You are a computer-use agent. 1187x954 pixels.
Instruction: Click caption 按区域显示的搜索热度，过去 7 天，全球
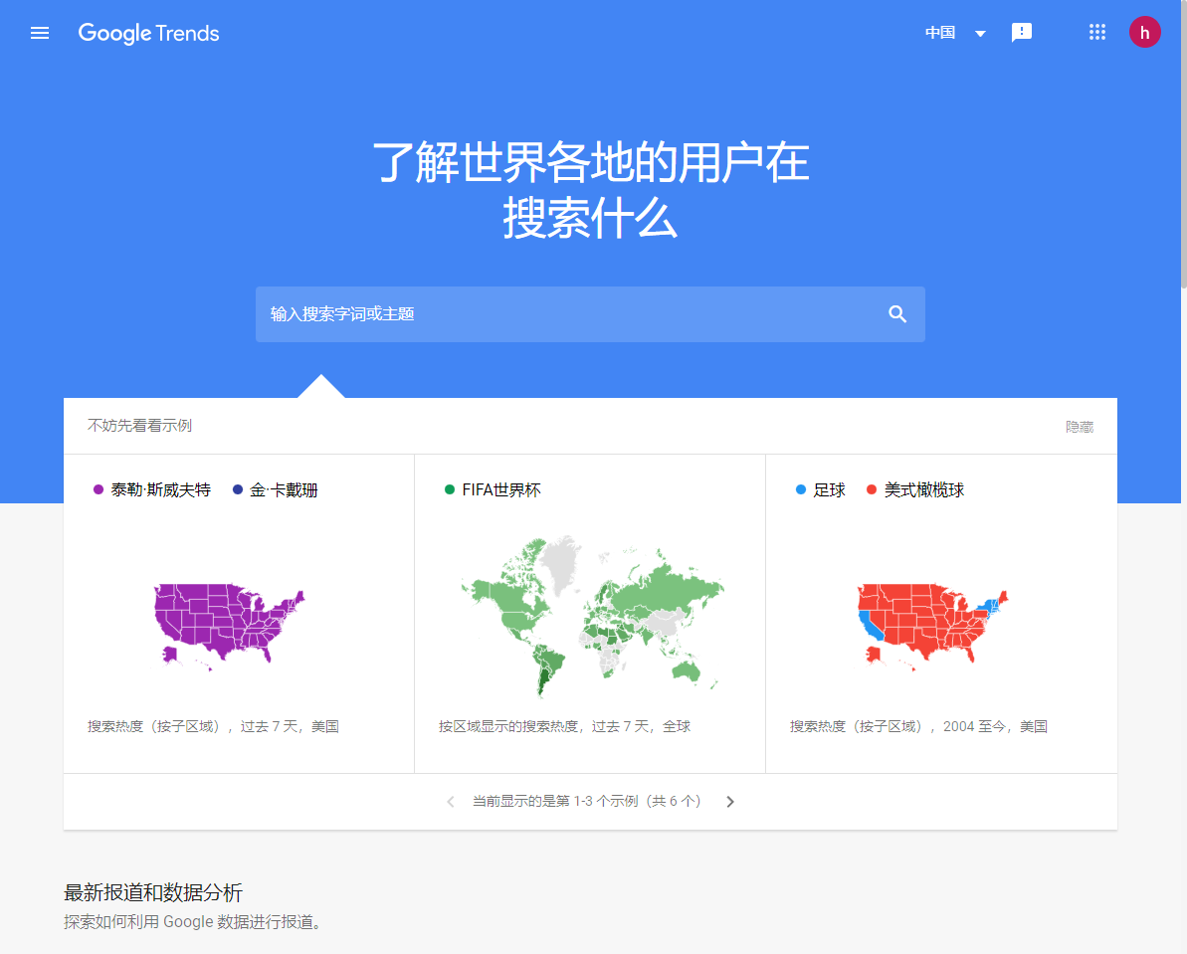pyautogui.click(x=565, y=726)
